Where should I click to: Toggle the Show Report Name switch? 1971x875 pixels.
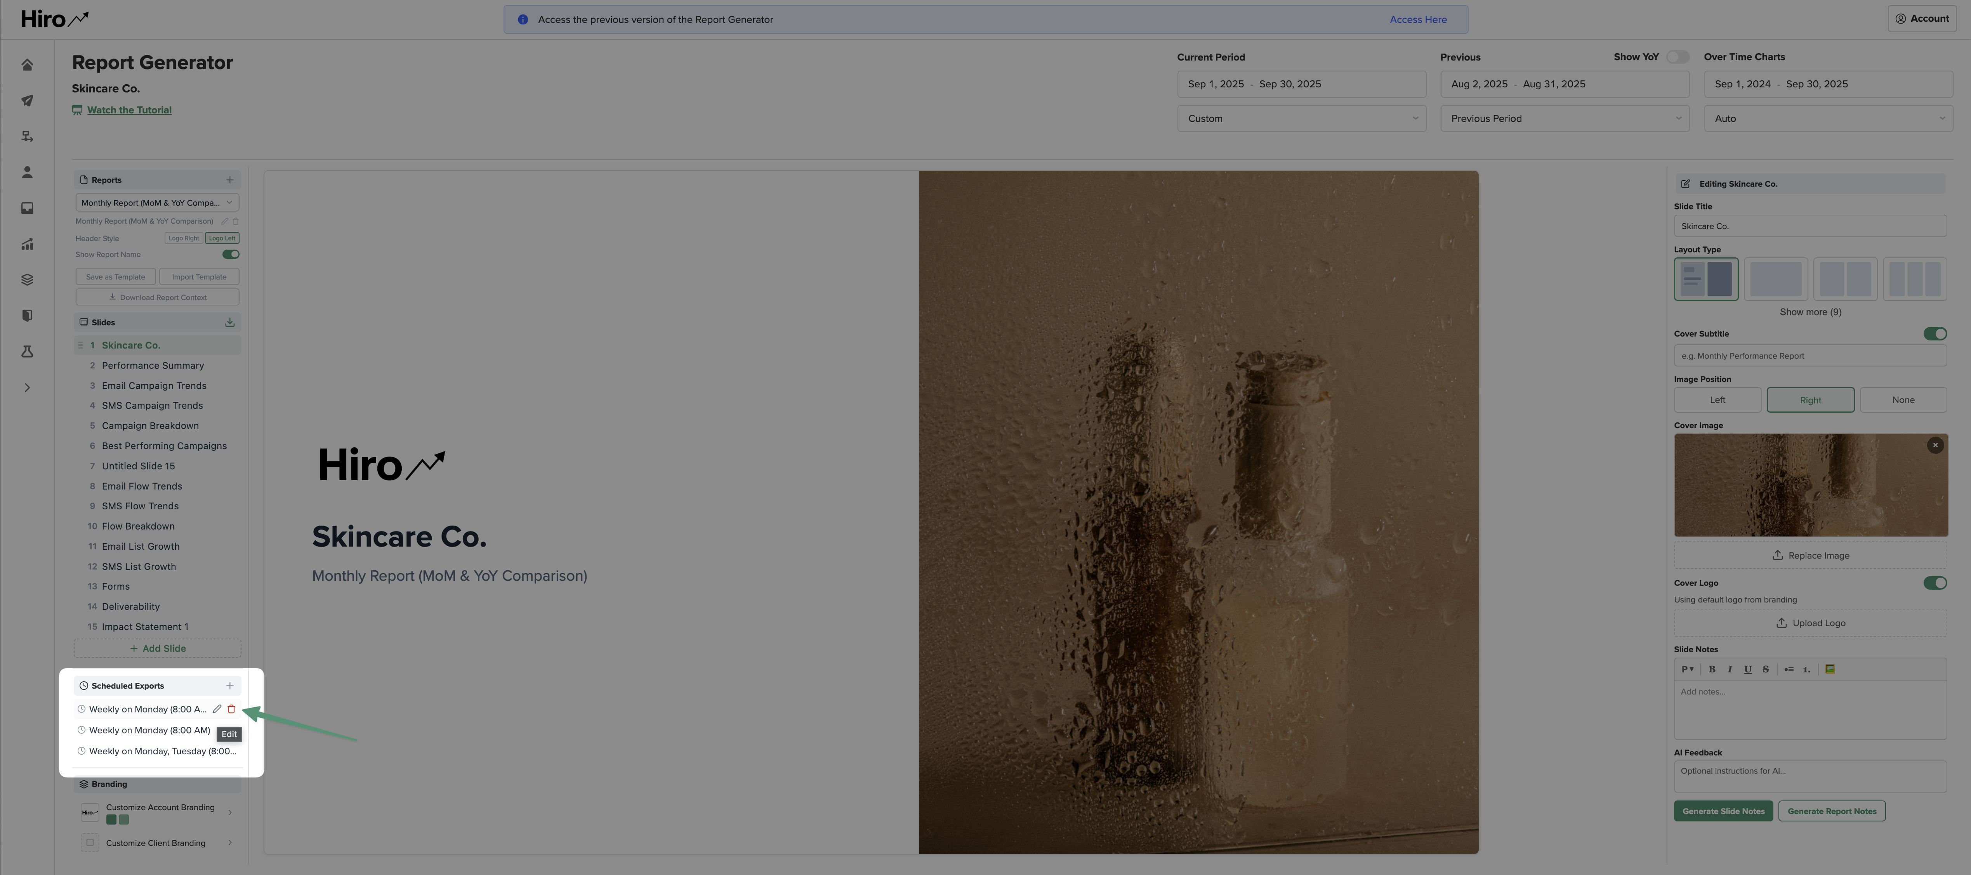[230, 255]
